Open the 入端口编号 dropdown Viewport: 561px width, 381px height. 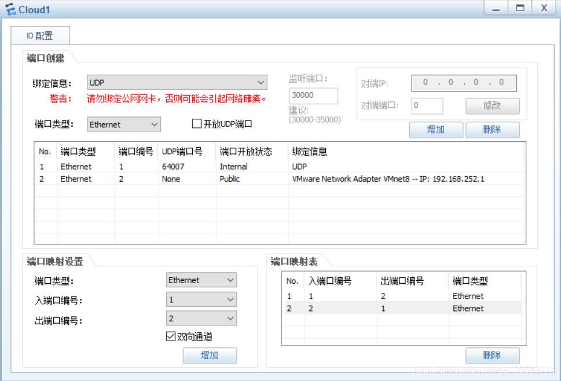point(201,299)
